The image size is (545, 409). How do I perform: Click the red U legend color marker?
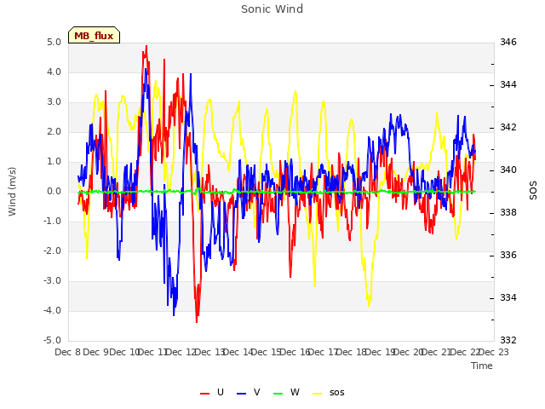coord(204,394)
